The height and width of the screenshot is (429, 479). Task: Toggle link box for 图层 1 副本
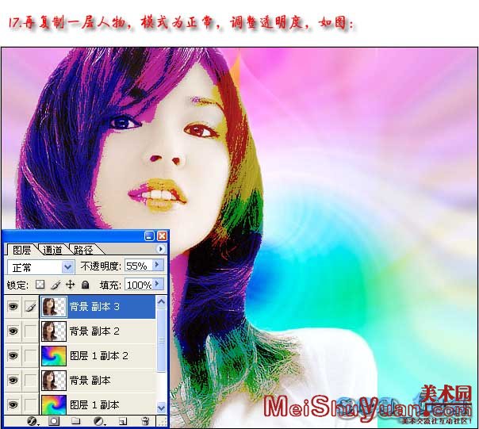click(x=31, y=404)
